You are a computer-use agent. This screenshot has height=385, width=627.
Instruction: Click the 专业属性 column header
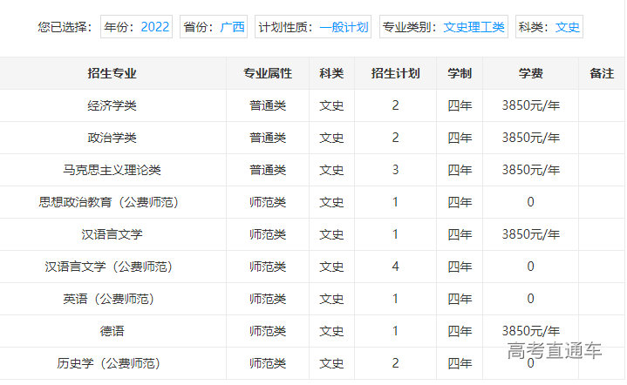(x=268, y=73)
